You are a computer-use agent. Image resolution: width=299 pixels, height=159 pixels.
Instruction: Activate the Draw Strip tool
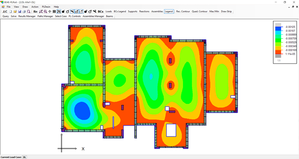(x=226, y=11)
